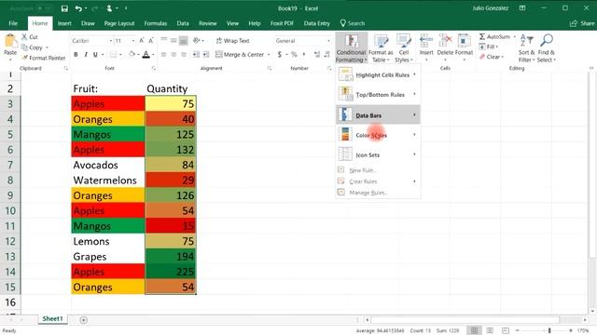Open Format as Table gallery

pyautogui.click(x=381, y=48)
